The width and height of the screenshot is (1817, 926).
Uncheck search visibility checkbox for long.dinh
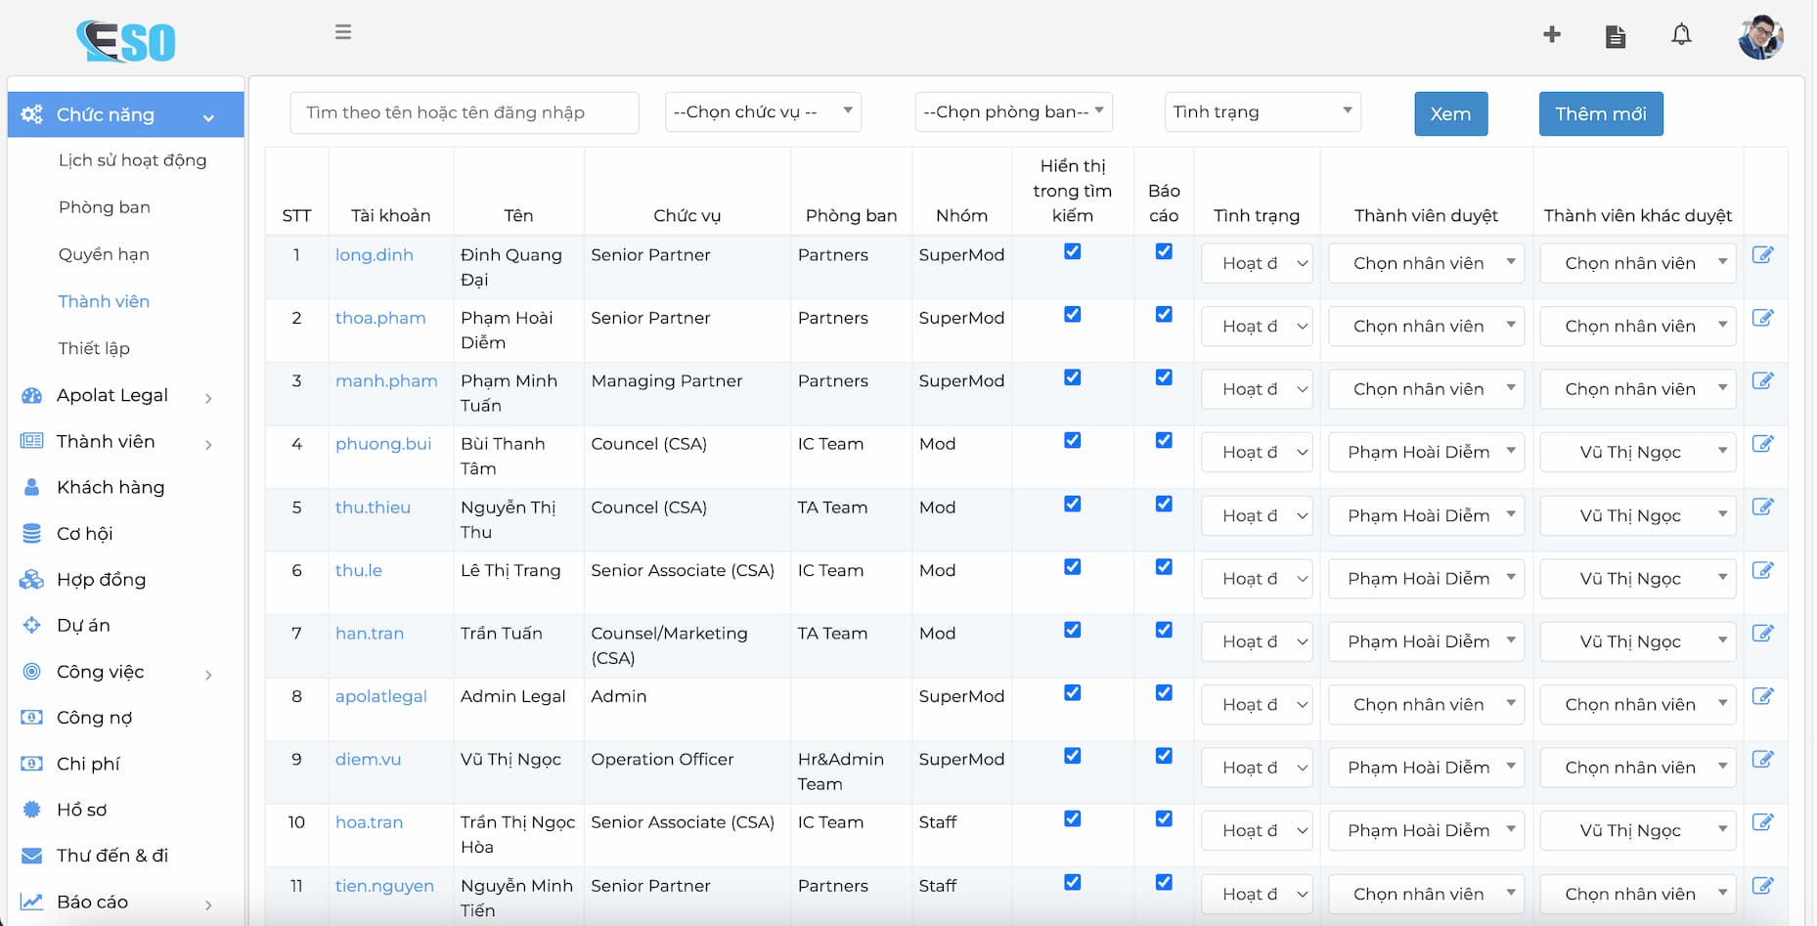(x=1072, y=251)
